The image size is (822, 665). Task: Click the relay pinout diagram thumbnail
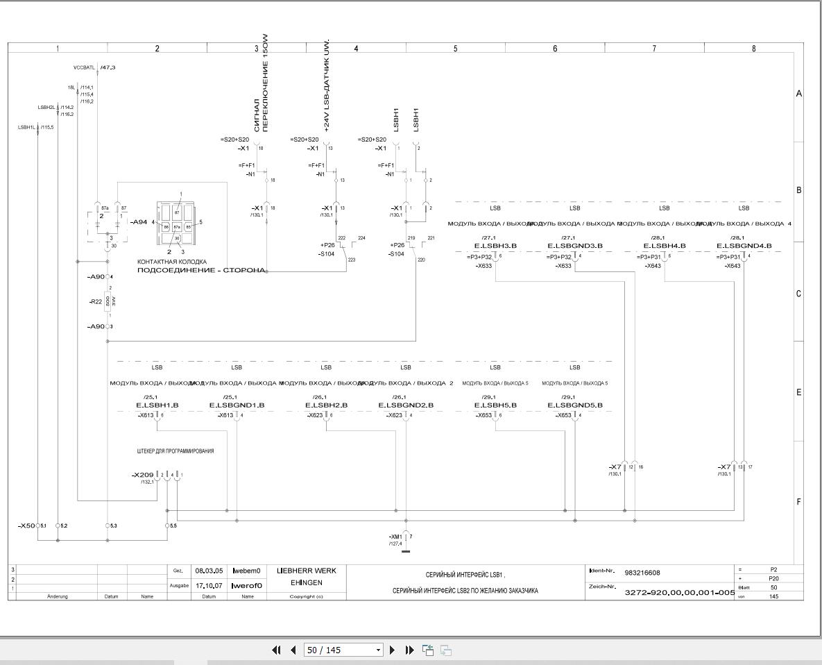(x=177, y=224)
